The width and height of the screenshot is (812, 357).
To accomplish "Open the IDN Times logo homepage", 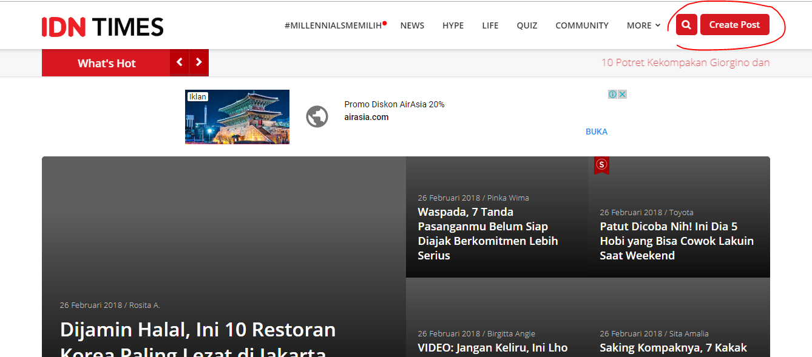I will [x=103, y=27].
